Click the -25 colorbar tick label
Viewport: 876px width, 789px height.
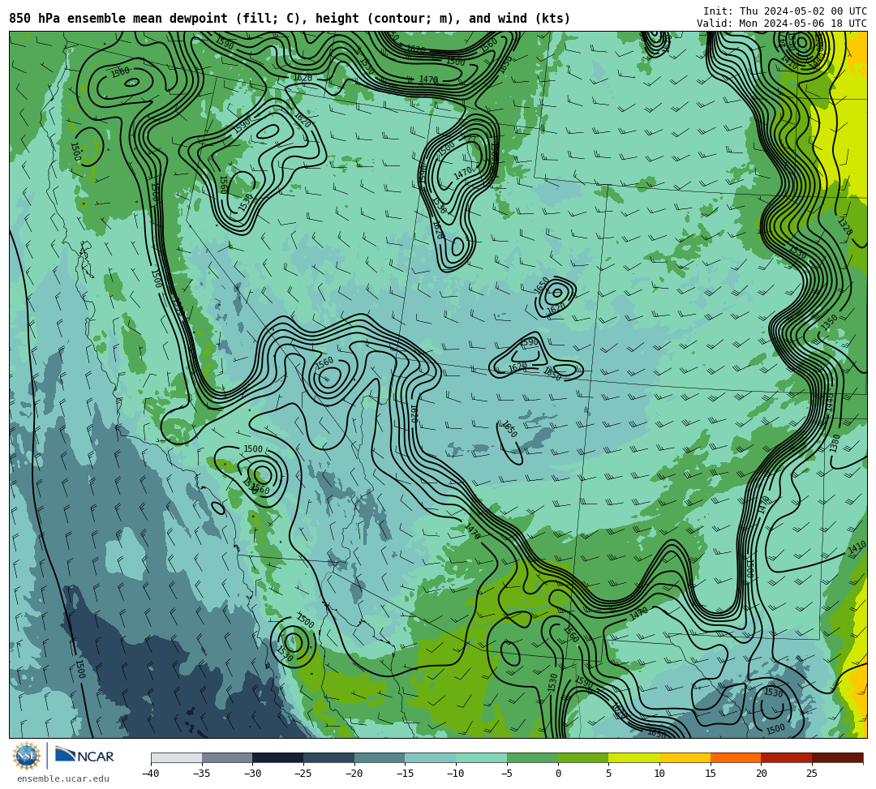click(303, 774)
